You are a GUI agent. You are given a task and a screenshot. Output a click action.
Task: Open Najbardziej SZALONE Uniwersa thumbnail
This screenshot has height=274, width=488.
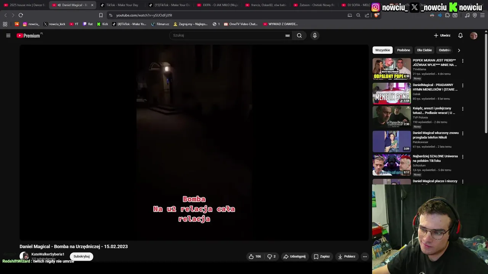tap(392, 165)
